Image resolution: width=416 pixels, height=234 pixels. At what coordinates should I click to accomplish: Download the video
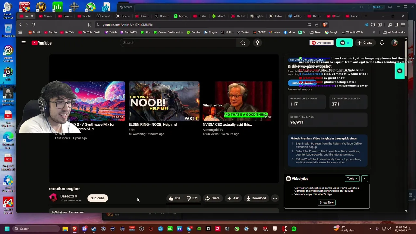point(256,198)
